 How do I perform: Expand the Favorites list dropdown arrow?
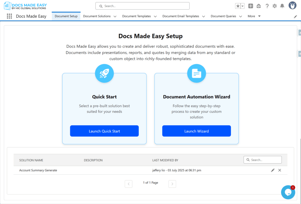click(x=243, y=6)
